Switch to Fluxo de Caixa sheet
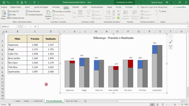This screenshot has height=106, width=189. tap(72, 101)
